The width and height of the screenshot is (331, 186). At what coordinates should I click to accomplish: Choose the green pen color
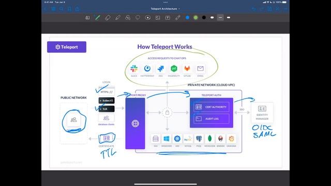pyautogui.click(x=195, y=18)
